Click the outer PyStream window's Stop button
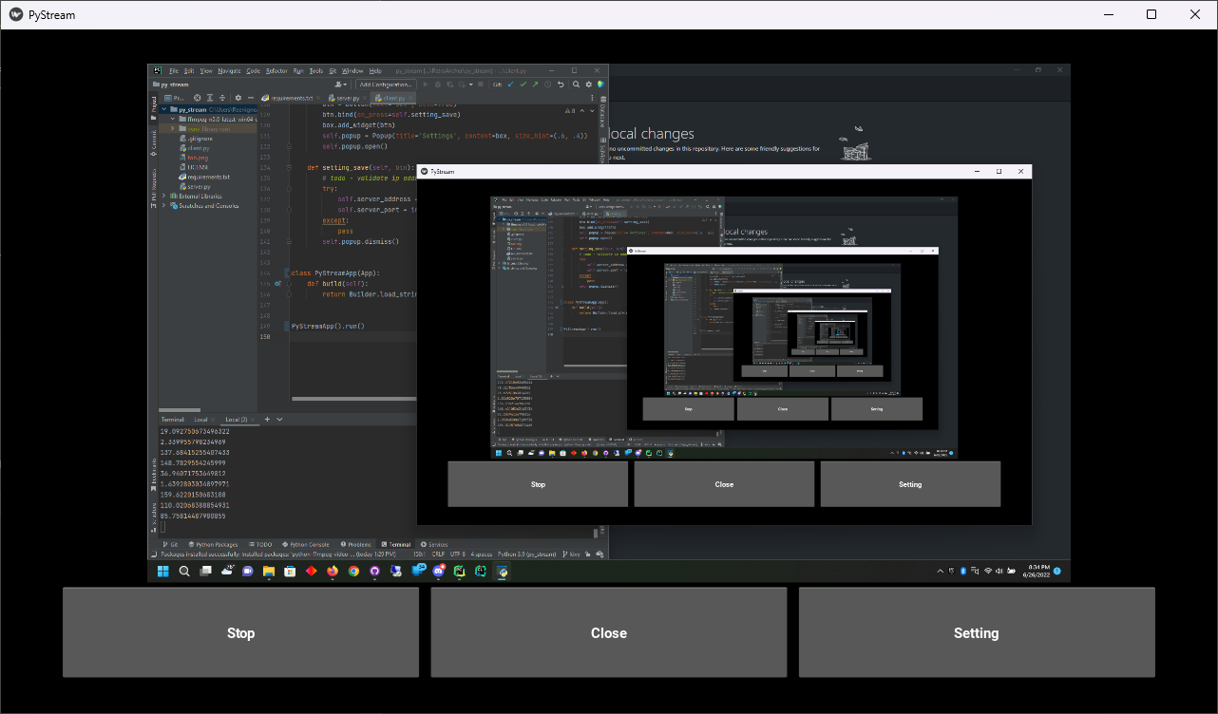 pyautogui.click(x=240, y=632)
